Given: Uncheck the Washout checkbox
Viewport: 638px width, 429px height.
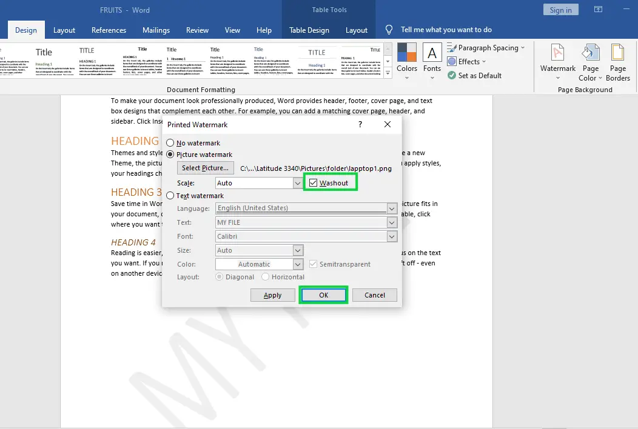Looking at the screenshot, I should click(313, 182).
